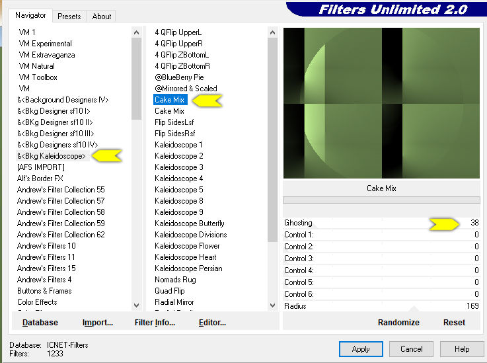Select the Navigator tab
This screenshot has width=487, height=363.
(31, 15)
